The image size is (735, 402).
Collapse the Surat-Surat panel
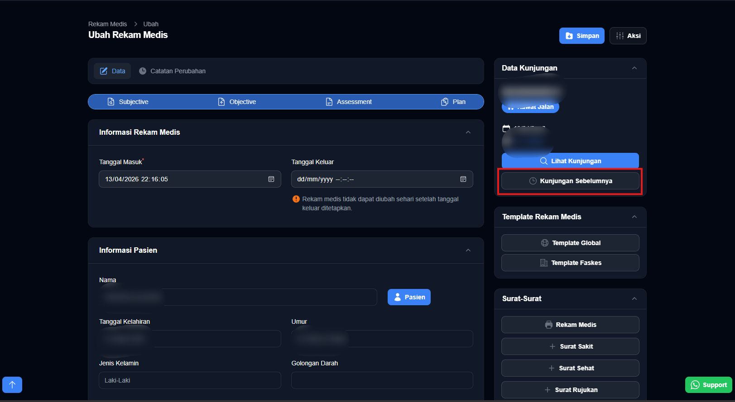coord(634,299)
